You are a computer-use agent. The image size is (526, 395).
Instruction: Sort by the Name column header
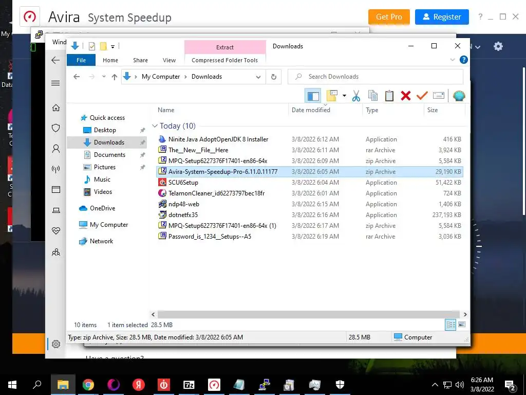pos(221,110)
